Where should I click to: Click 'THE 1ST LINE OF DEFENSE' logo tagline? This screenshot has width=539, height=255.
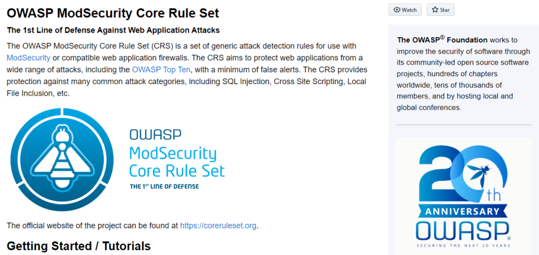(x=164, y=187)
